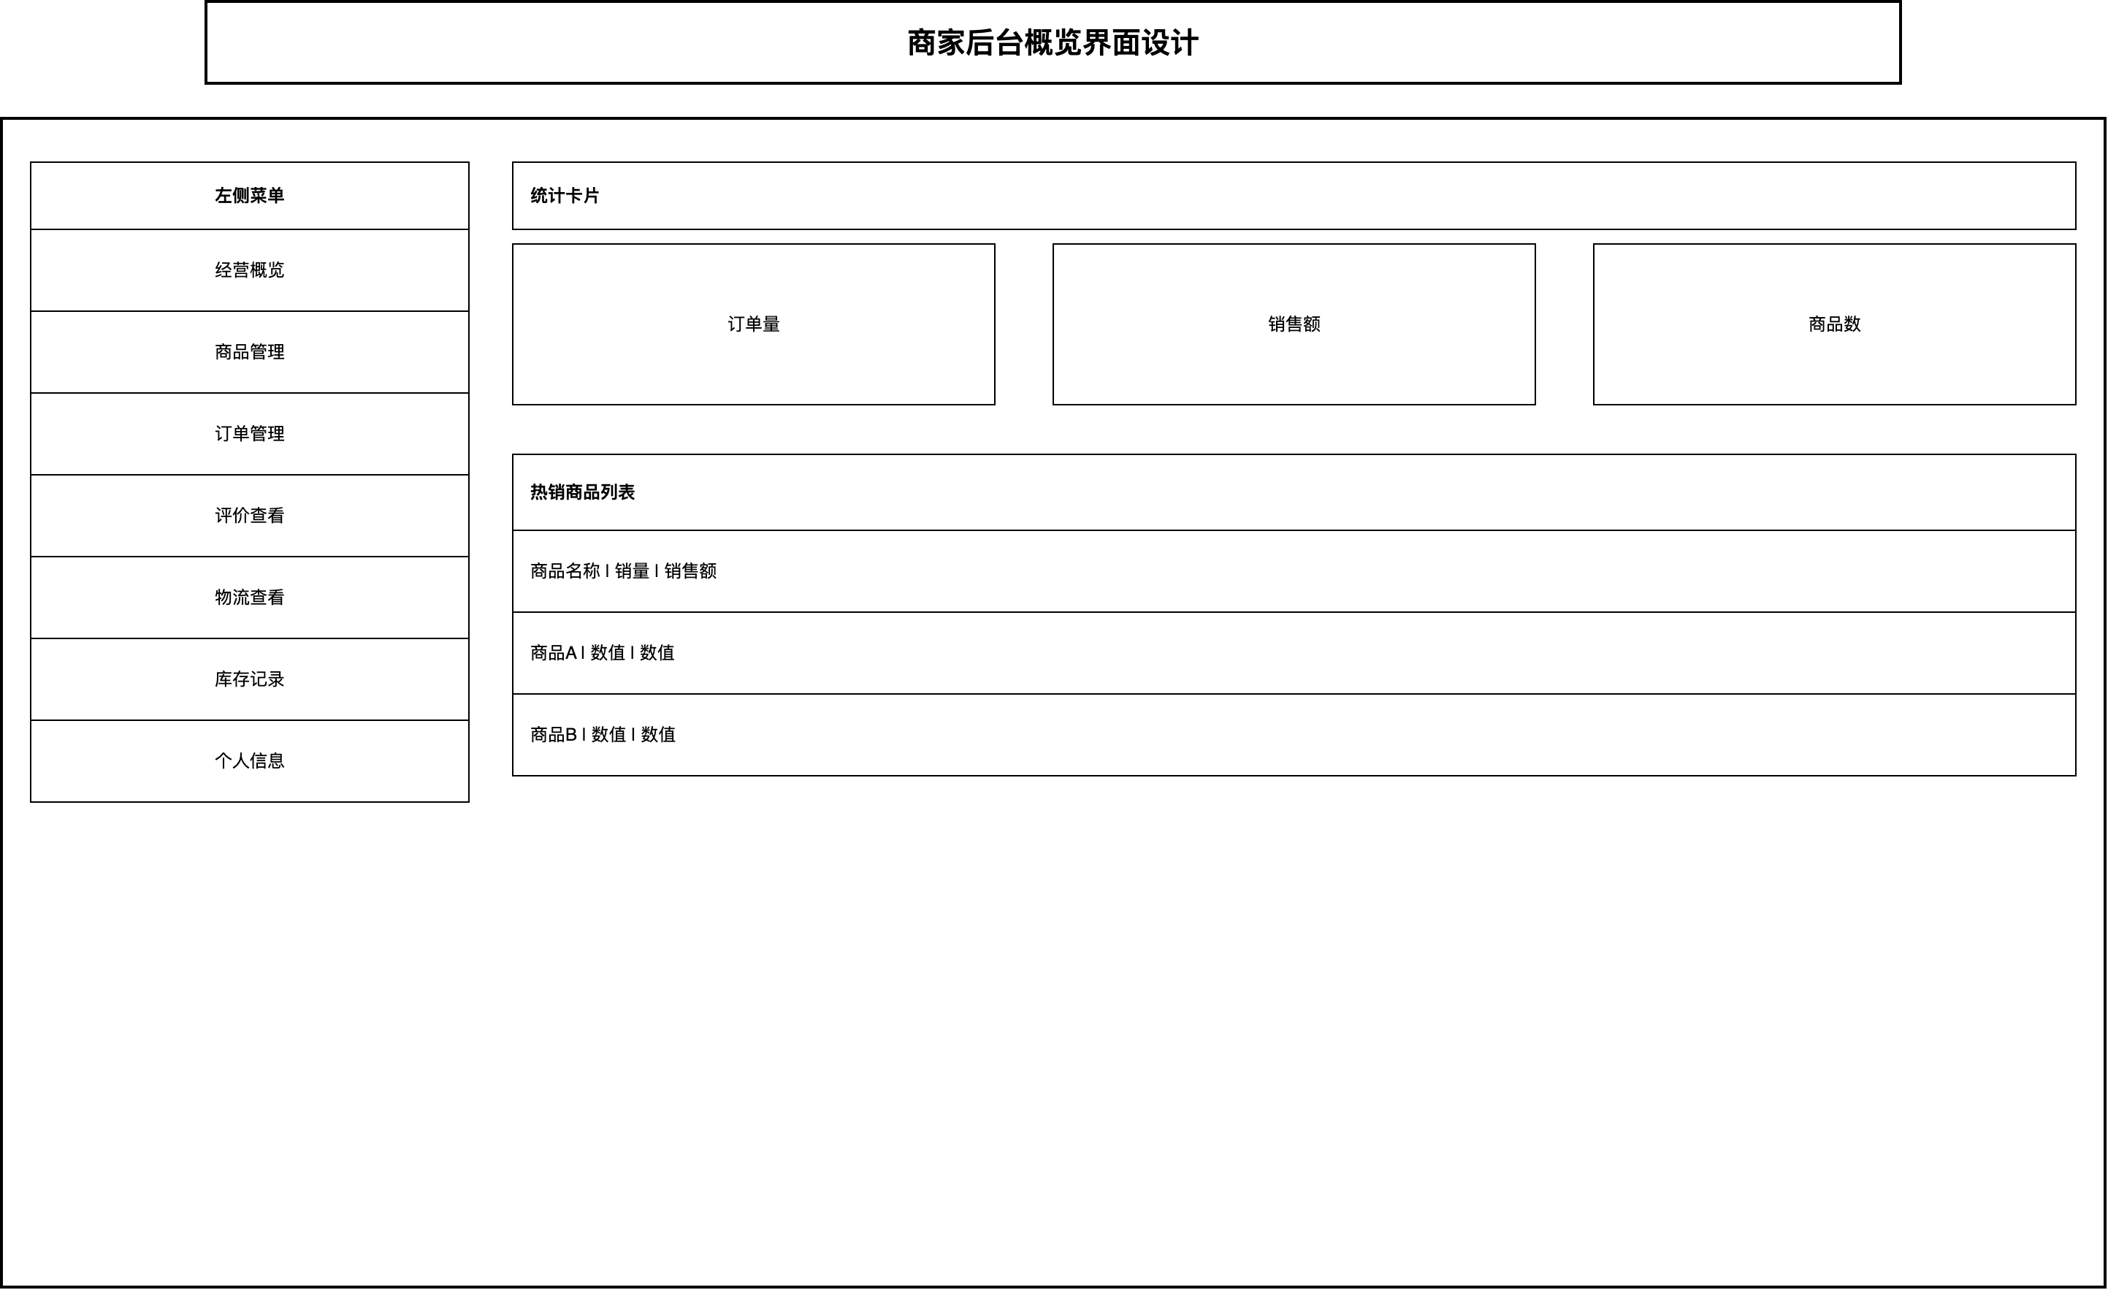
Task: Click the 商品名称 column label
Action: pyautogui.click(x=565, y=571)
